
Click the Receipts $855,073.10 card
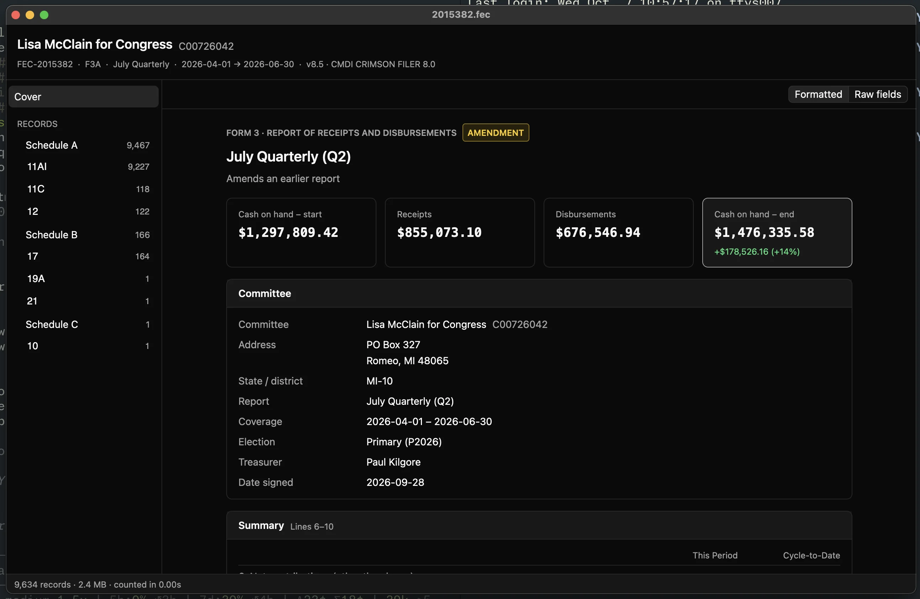click(x=460, y=233)
